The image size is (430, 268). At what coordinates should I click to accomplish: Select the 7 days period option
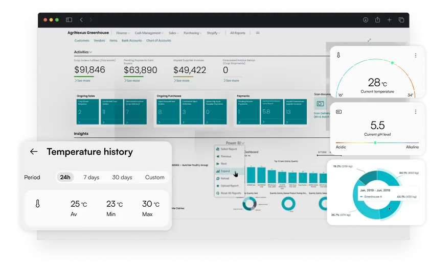pos(92,177)
